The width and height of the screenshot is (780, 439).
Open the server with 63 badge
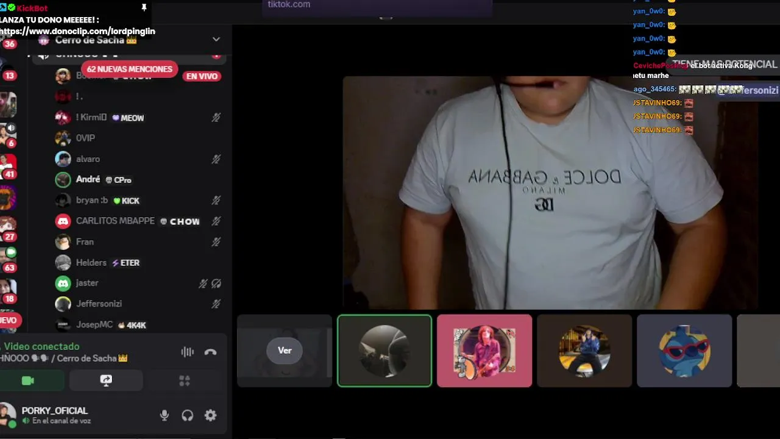8,260
